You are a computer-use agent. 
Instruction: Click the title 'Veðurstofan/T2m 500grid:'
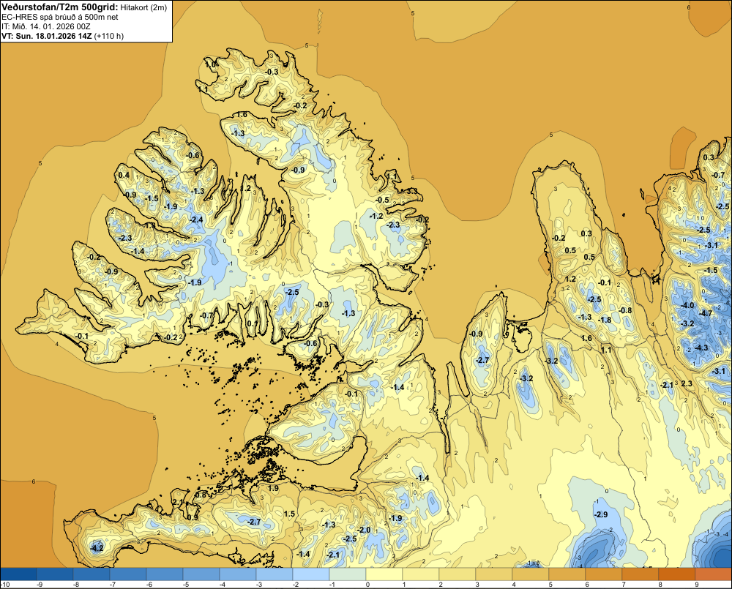click(x=60, y=7)
